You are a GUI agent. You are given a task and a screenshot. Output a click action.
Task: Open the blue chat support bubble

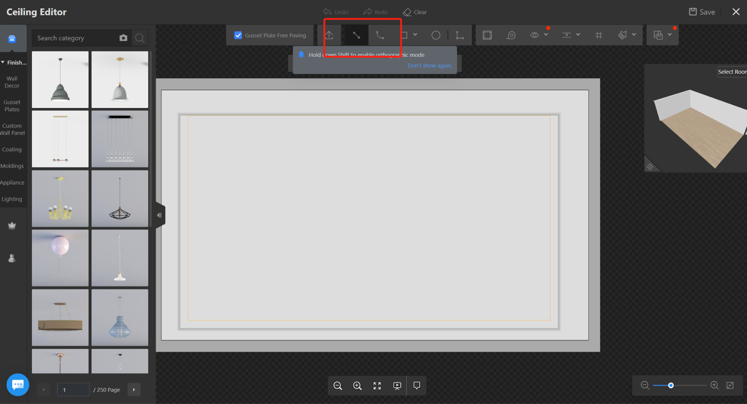pos(18,385)
